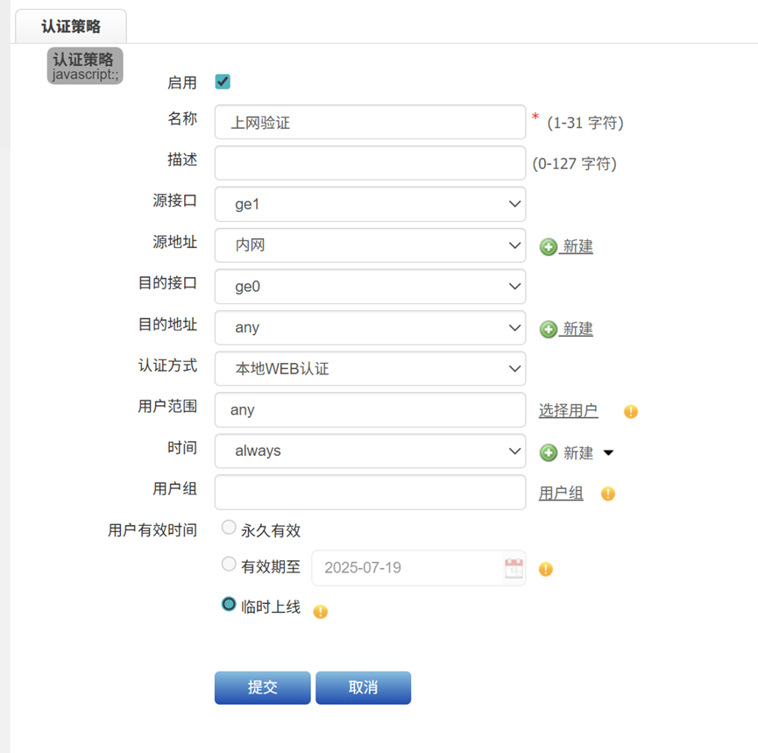
Task: Click the warning icon beside 临时上线
Action: tap(321, 612)
